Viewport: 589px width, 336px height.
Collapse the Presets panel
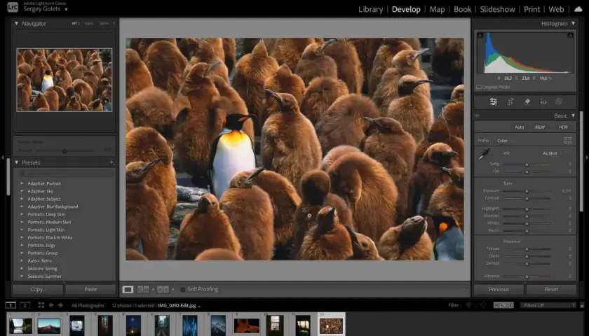[16, 162]
